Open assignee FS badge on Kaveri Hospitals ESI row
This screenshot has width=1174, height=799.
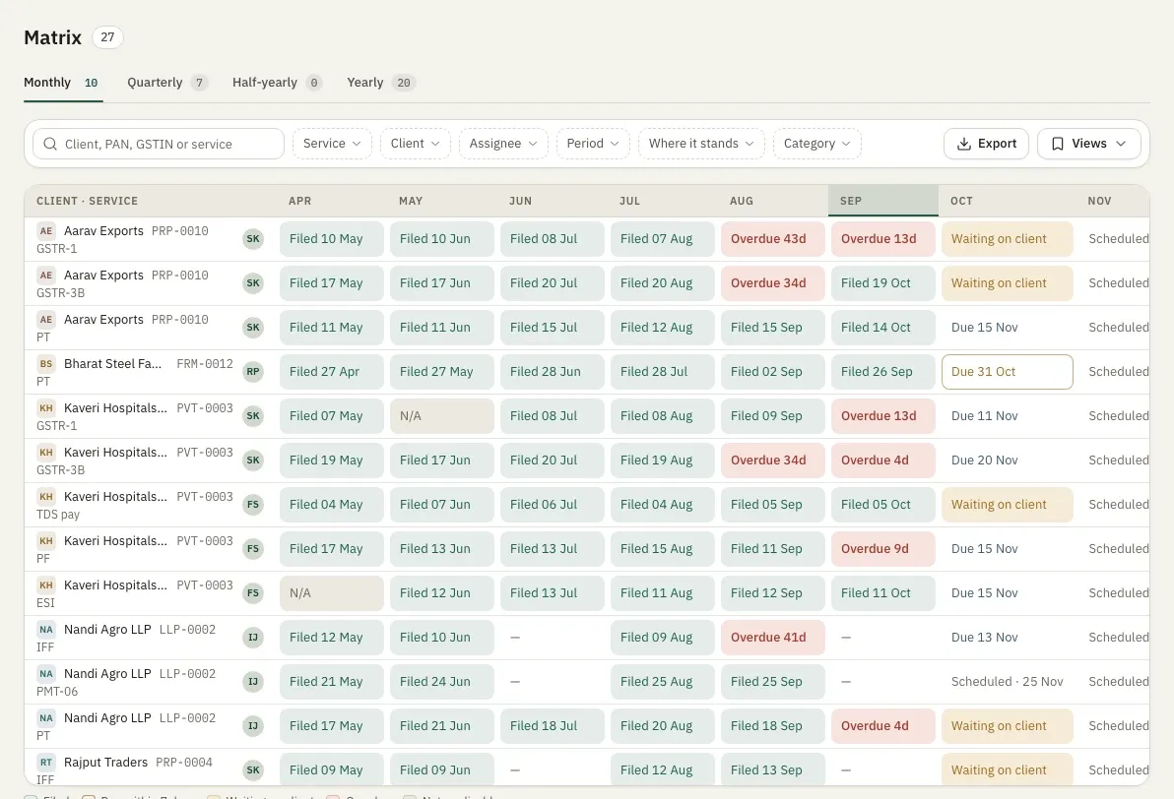[x=253, y=593]
